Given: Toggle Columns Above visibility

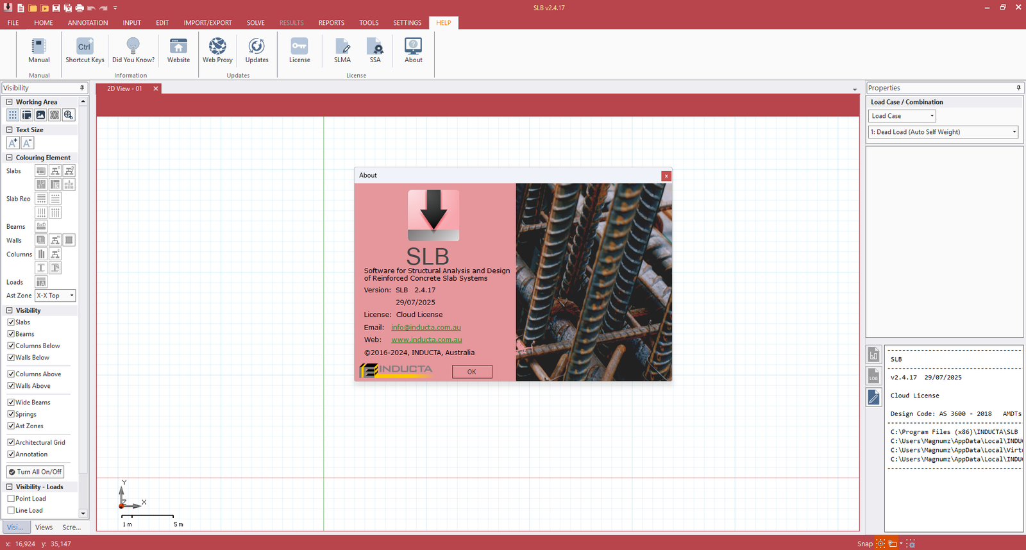Looking at the screenshot, I should tap(11, 374).
